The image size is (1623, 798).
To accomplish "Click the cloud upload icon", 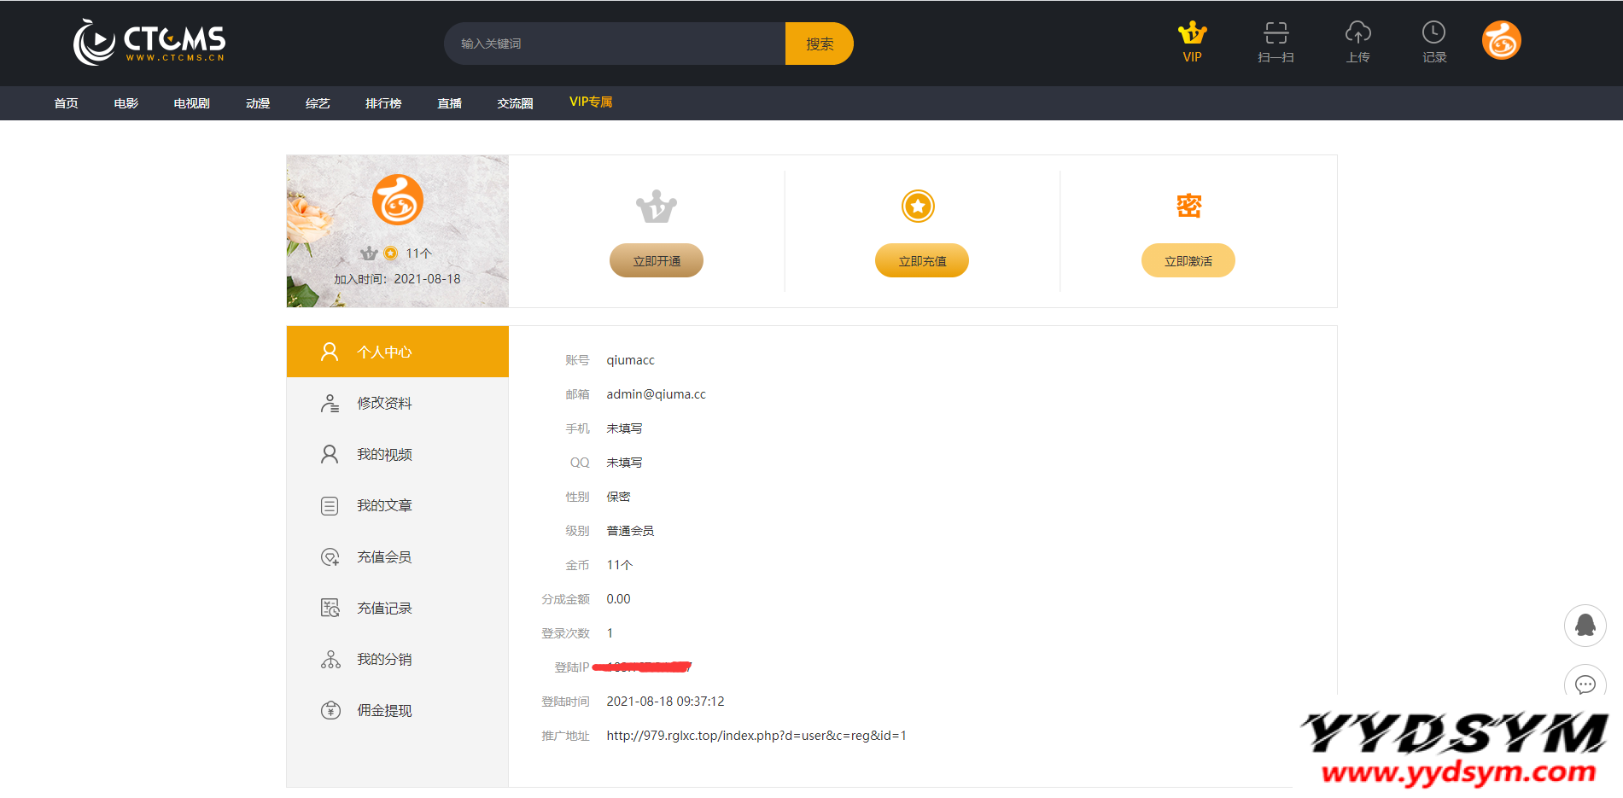I will coord(1357,34).
